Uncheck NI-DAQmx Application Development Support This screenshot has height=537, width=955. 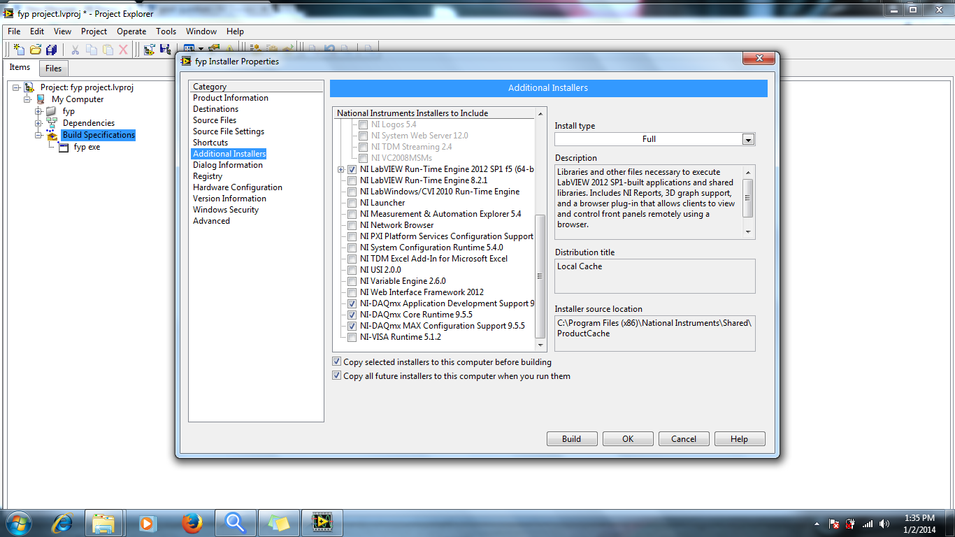(352, 303)
